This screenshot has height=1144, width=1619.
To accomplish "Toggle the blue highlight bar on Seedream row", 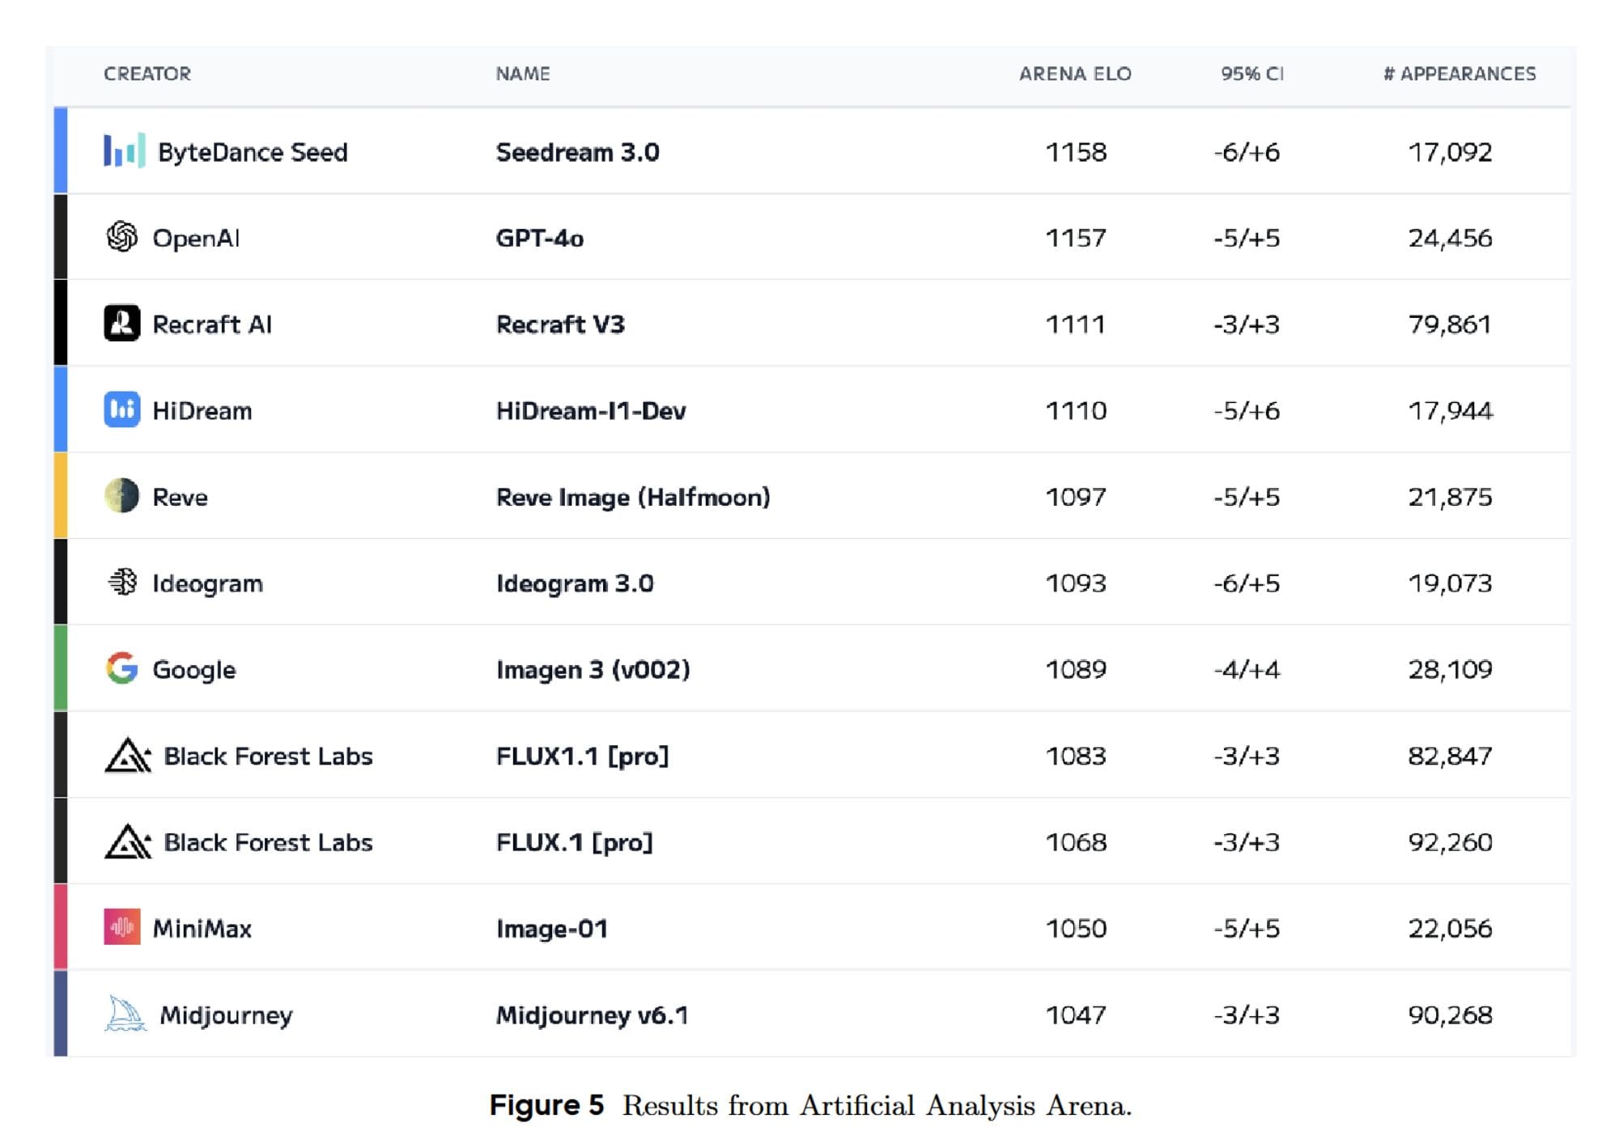I will 62,151.
